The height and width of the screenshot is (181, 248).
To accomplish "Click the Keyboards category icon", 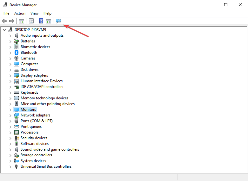I will [17, 92].
